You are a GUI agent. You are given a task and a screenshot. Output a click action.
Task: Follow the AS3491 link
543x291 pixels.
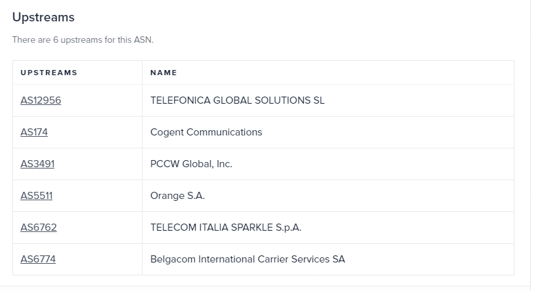click(x=38, y=164)
